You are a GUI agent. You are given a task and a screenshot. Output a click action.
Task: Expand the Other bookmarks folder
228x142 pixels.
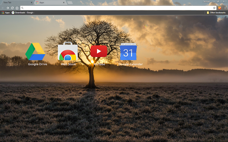[x=216, y=12]
